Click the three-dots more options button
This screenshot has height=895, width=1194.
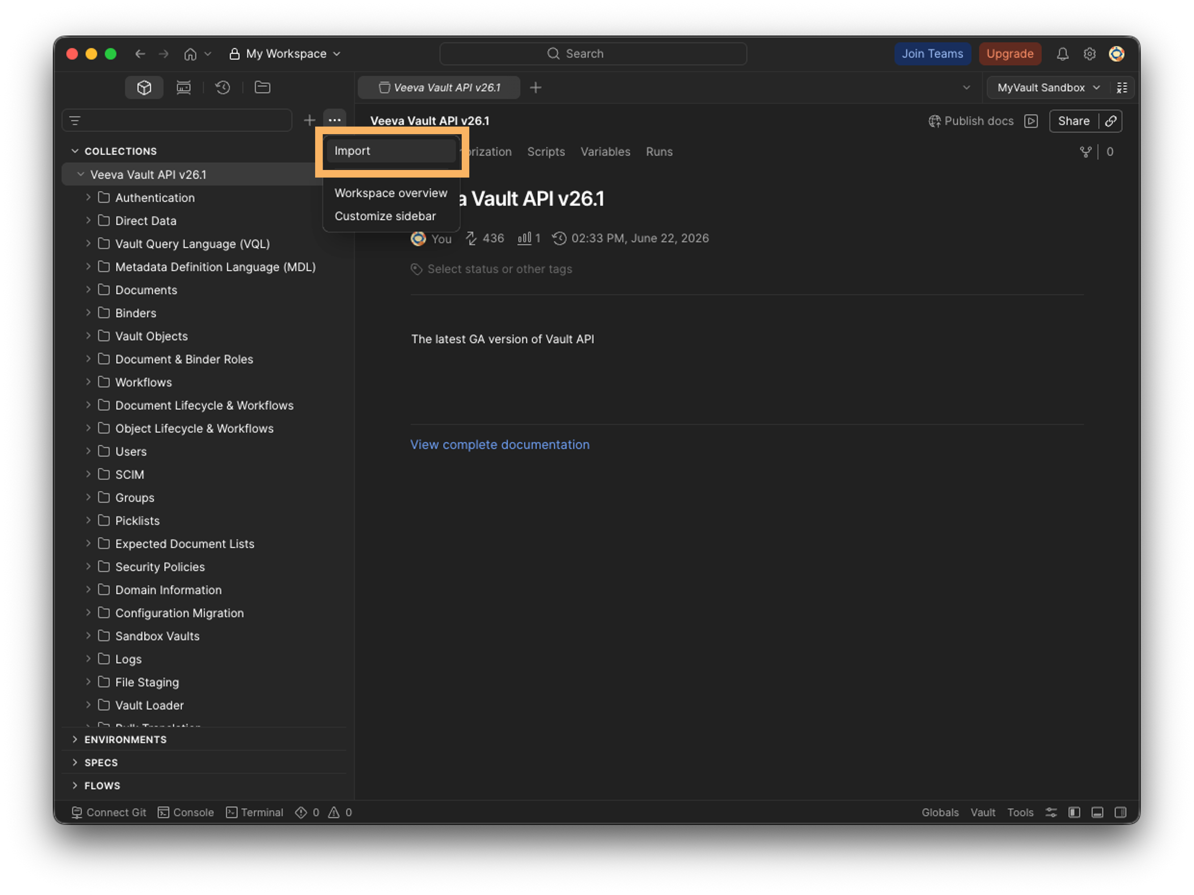335,120
